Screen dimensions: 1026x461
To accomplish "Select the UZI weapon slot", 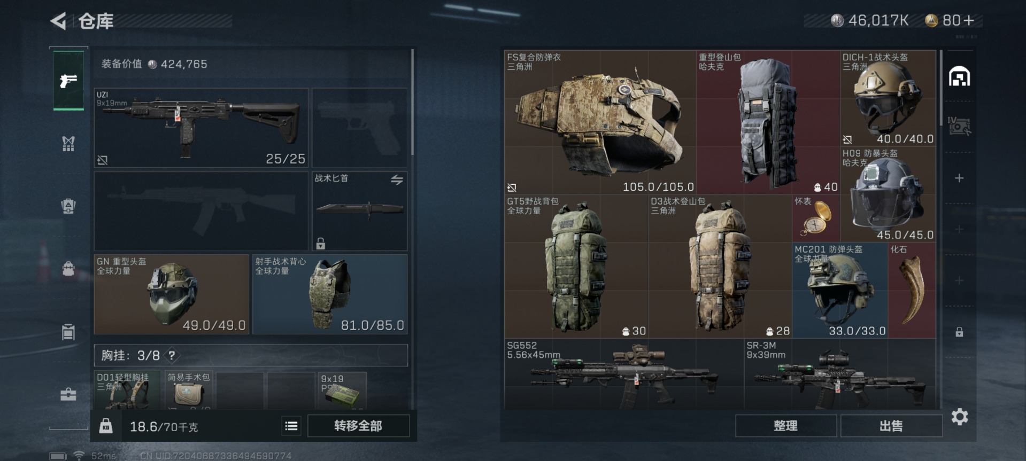I will pyautogui.click(x=201, y=128).
